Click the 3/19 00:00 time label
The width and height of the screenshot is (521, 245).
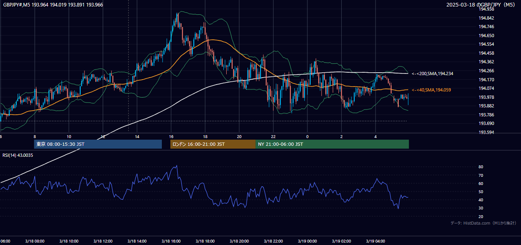coord(307,241)
